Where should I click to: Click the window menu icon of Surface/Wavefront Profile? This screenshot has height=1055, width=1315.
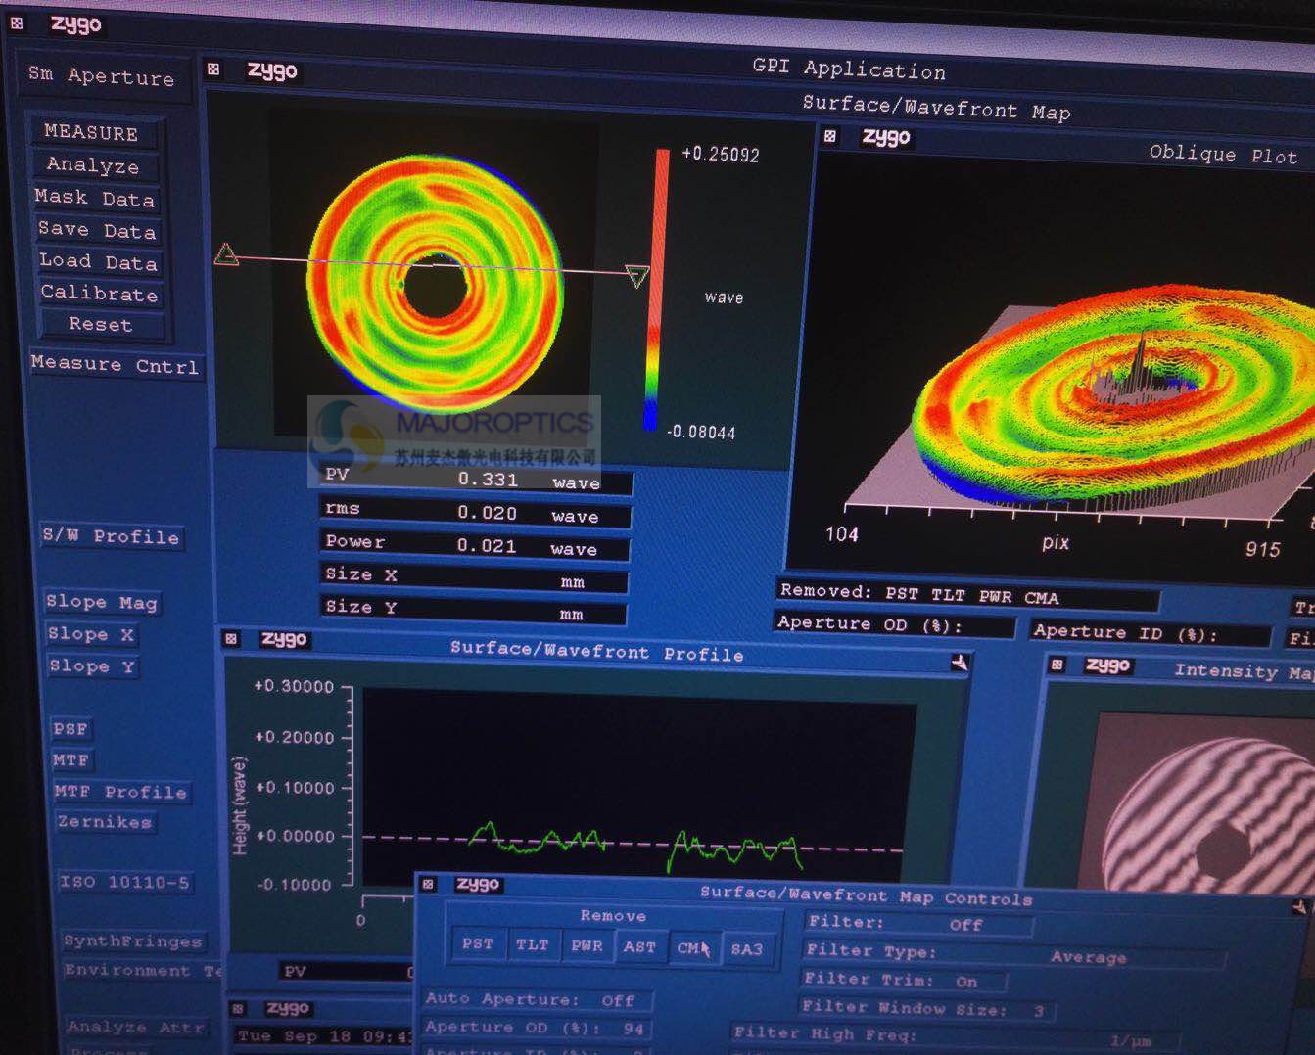click(x=231, y=638)
